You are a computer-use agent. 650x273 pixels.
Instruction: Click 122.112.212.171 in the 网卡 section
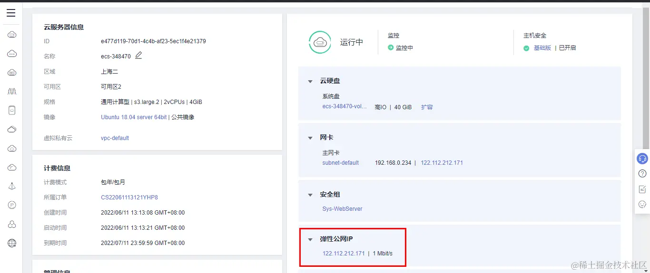442,163
